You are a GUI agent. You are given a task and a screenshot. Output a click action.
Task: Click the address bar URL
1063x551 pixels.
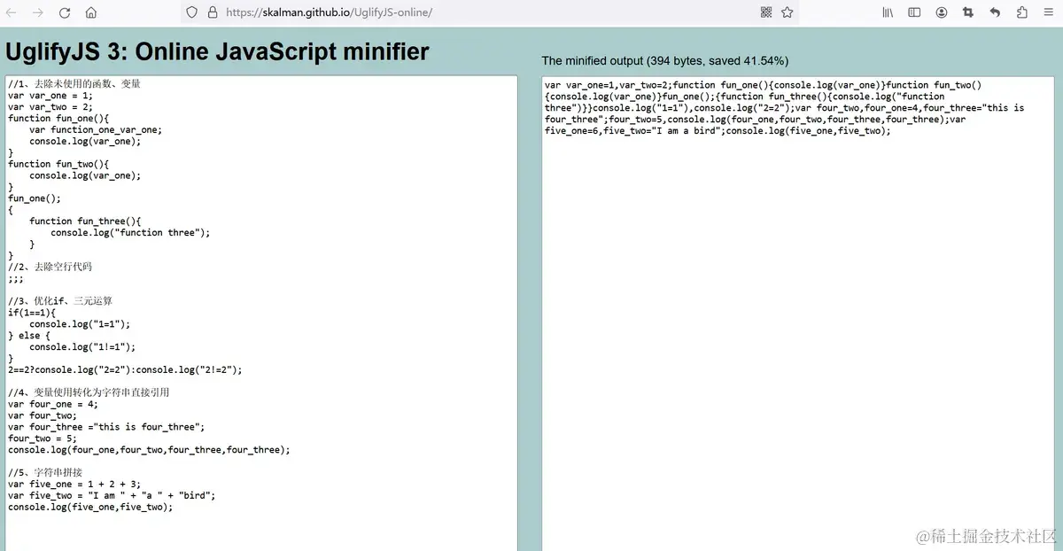coord(330,12)
